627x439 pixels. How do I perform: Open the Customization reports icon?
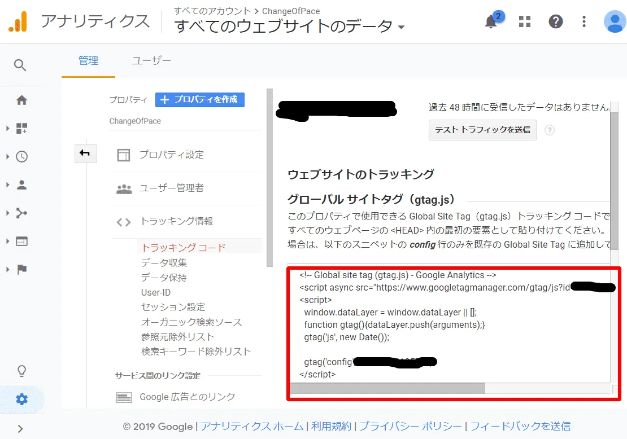coord(21,128)
